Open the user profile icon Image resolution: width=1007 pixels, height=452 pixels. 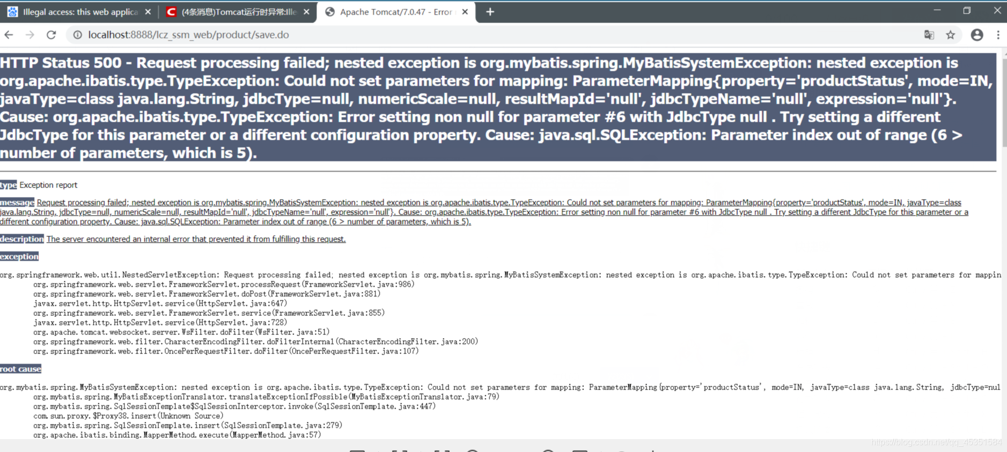click(x=977, y=35)
